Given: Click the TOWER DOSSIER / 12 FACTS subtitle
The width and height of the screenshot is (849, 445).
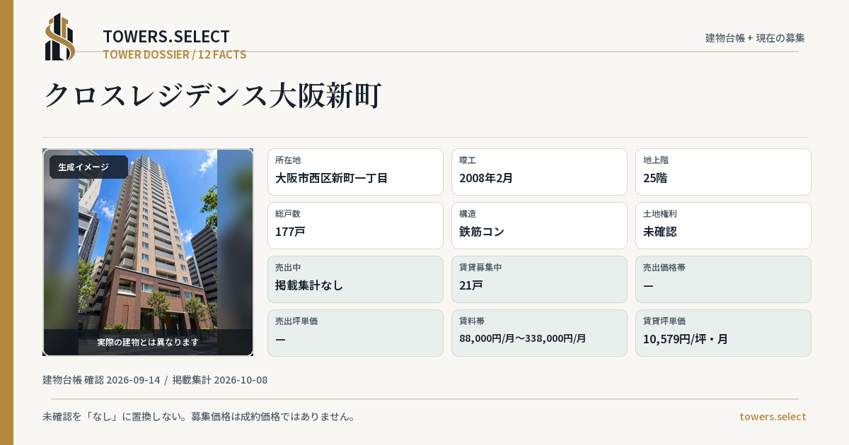Looking at the screenshot, I should point(175,54).
